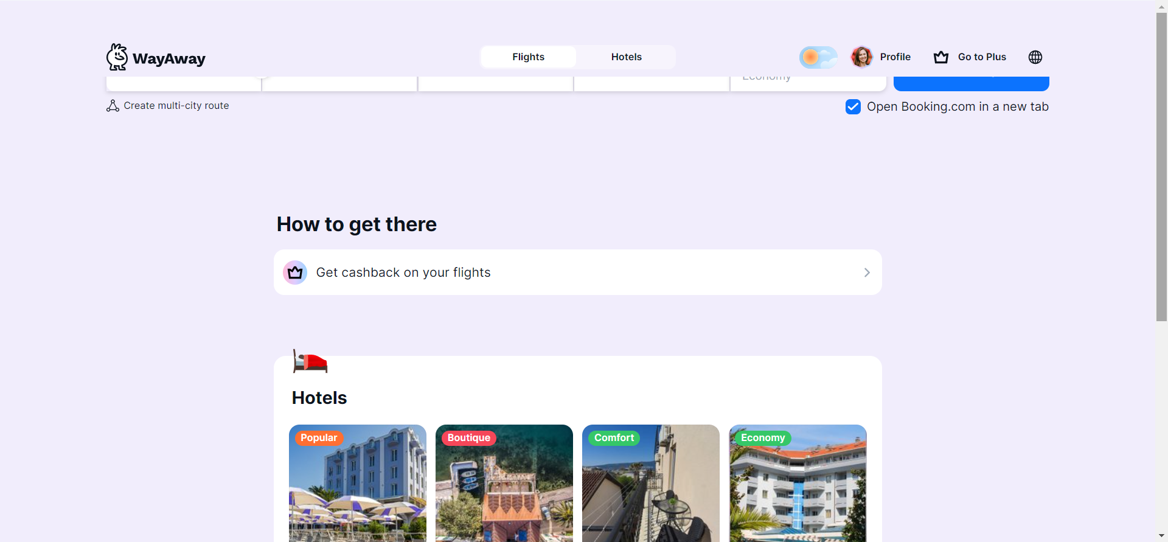Click the WayAway logo mascot icon
The height and width of the screenshot is (542, 1168).
(x=117, y=57)
